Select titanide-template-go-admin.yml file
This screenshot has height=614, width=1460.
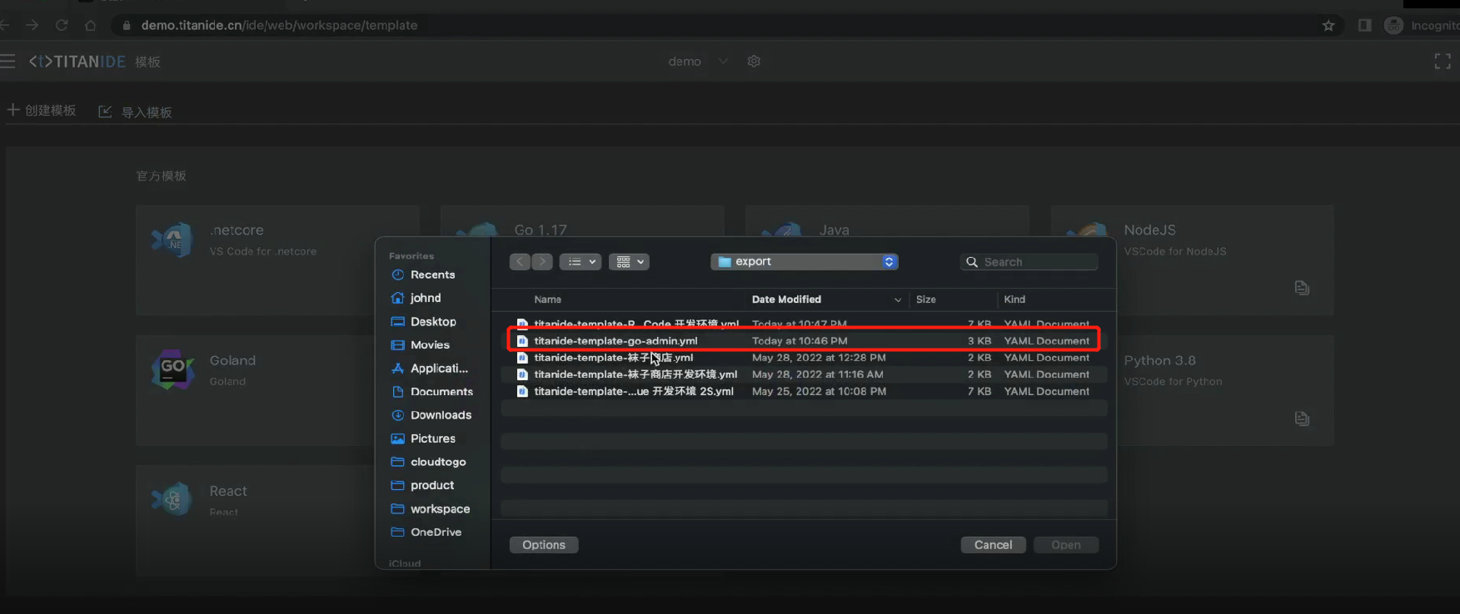(615, 341)
